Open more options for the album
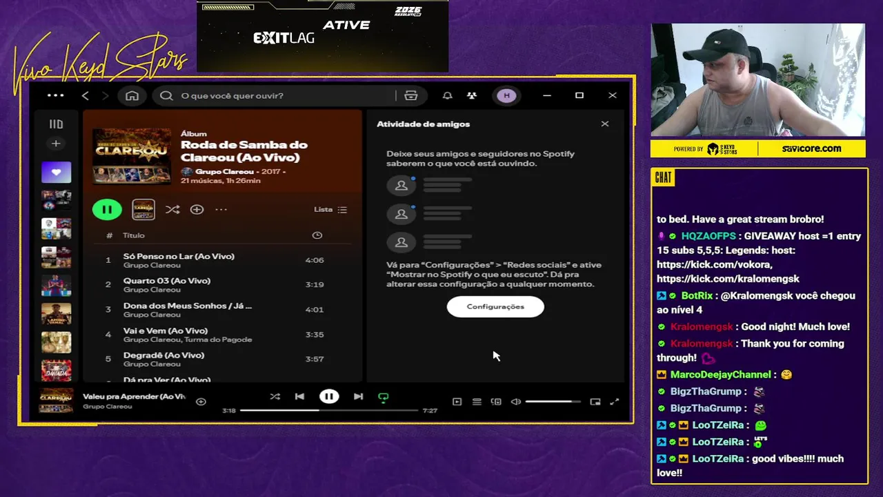The height and width of the screenshot is (497, 883). (x=221, y=209)
